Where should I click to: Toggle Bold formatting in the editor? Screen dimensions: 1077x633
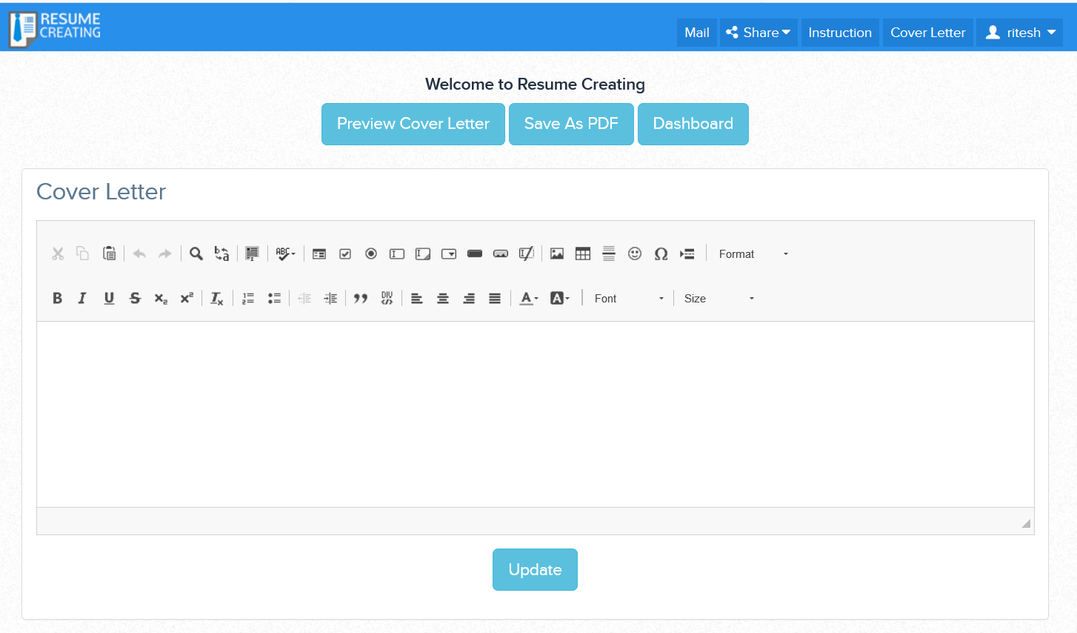(x=58, y=298)
